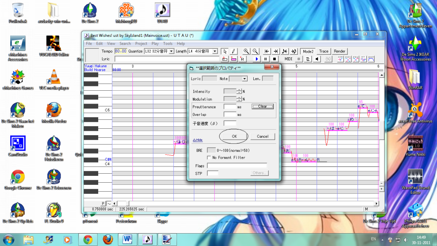Toggle the Mode2 button

click(308, 51)
